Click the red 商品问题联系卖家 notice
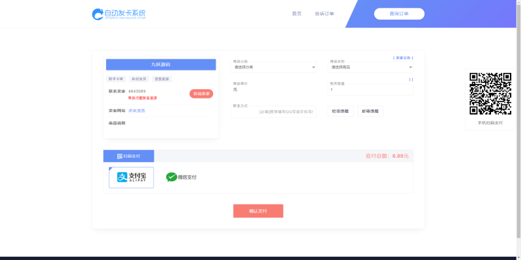Screen dimensions: 521x260 143,98
